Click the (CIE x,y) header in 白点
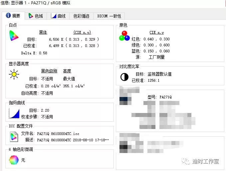 (x=82, y=32)
